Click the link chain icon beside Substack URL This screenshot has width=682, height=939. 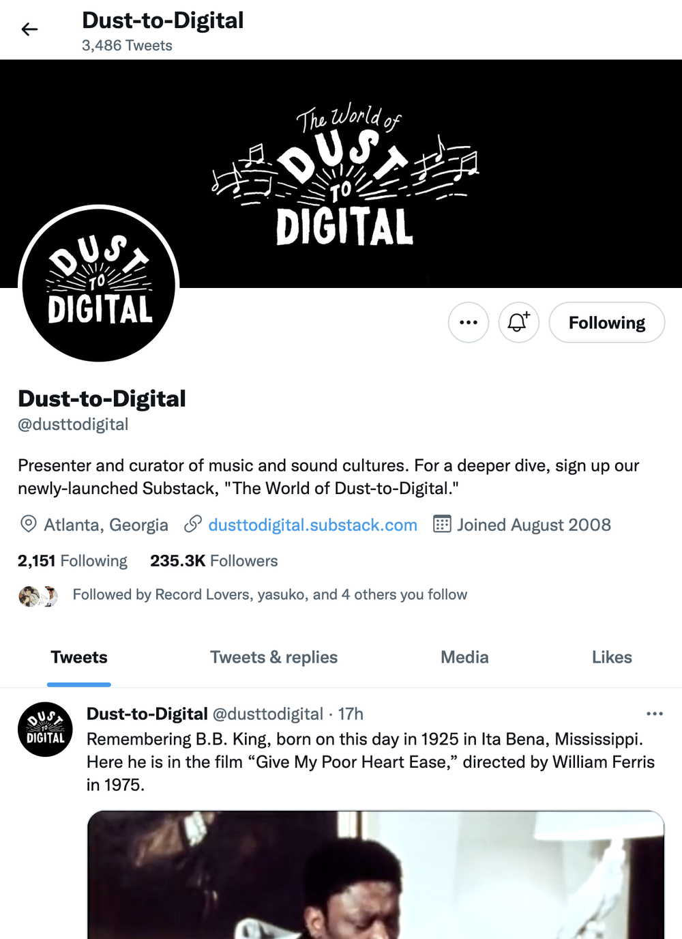193,524
